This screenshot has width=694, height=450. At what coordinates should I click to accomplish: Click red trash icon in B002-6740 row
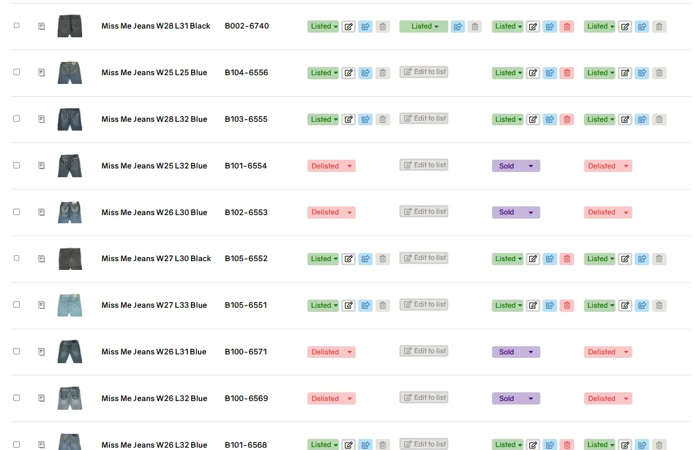(567, 27)
